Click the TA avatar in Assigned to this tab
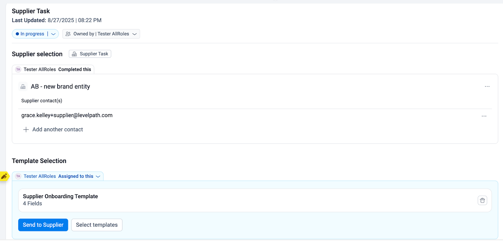The height and width of the screenshot is (241, 503). coord(18,176)
